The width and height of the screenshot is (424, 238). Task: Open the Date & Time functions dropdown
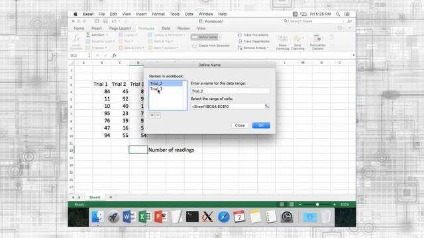coord(131,48)
